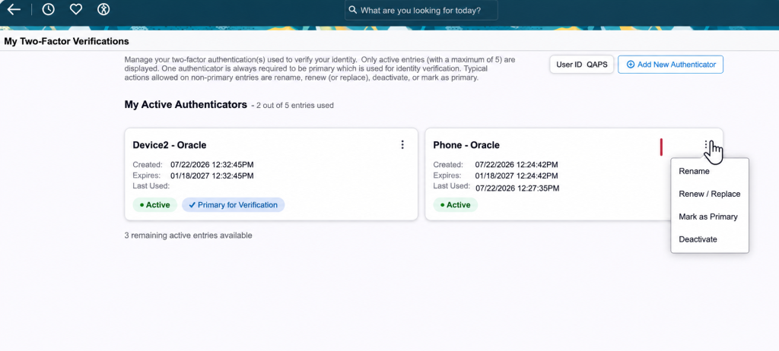Choose Rename from the context menu
Viewport: 779px width, 351px height.
(694, 171)
